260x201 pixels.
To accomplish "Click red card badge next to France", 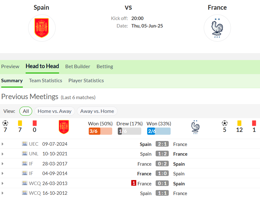I will 134,183.
